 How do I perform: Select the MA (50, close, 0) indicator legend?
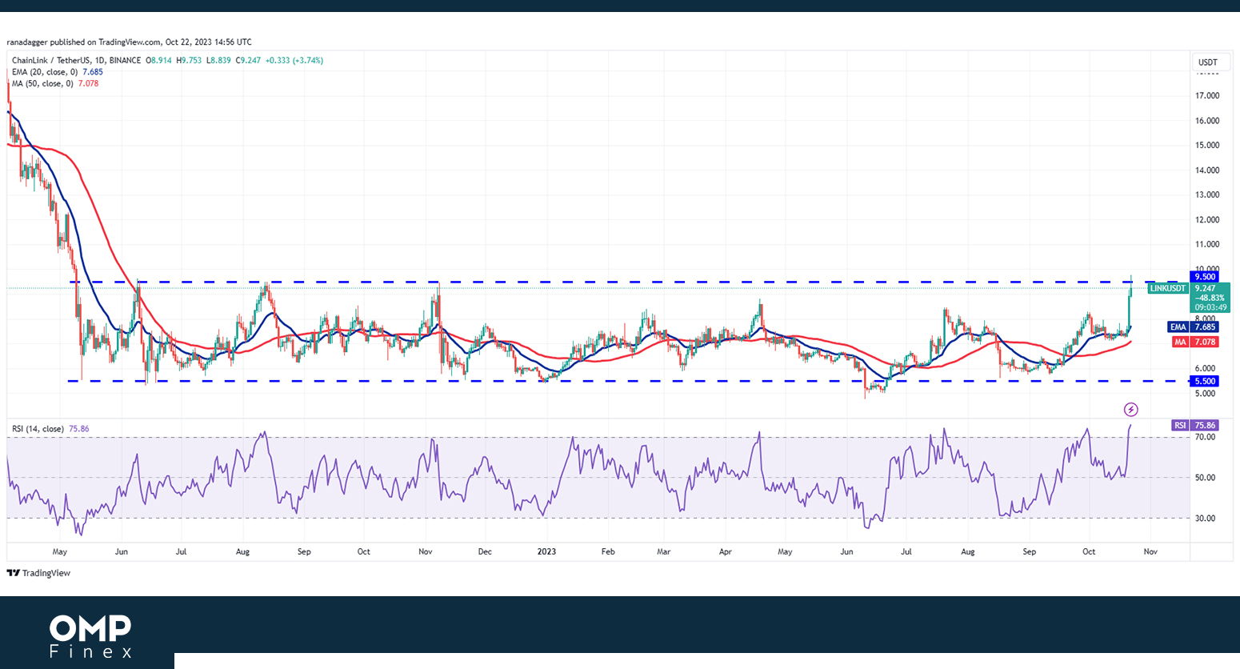55,83
